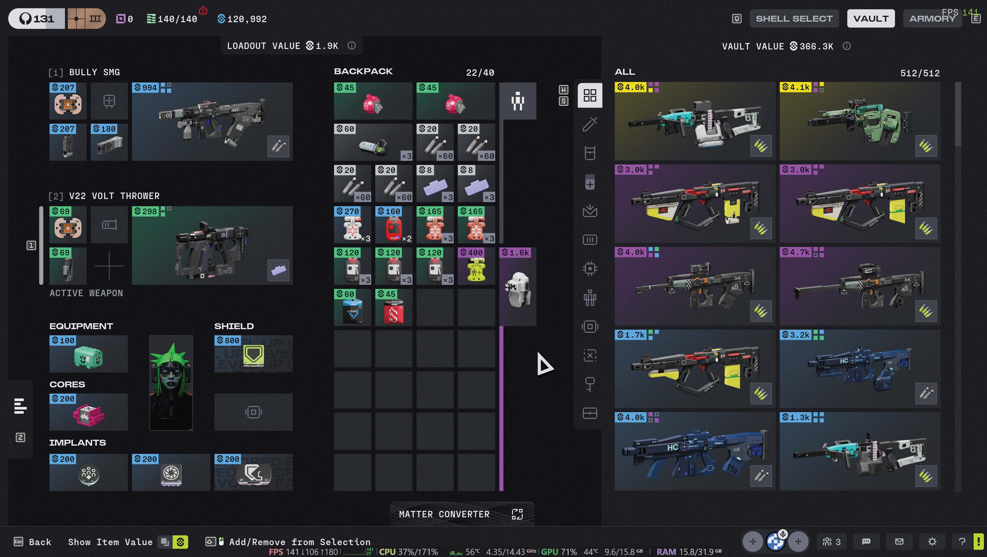Open the help question mark
The height and width of the screenshot is (557, 987).
pos(962,541)
